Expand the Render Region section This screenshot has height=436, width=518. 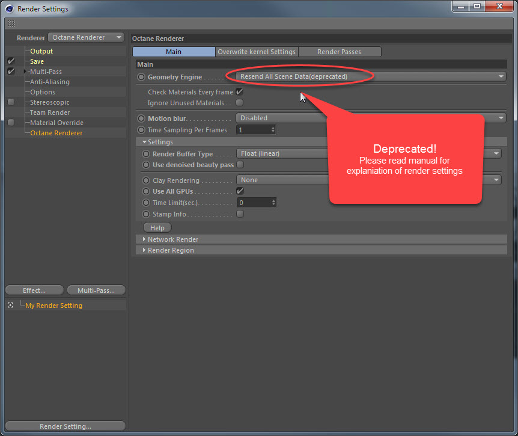(x=144, y=250)
